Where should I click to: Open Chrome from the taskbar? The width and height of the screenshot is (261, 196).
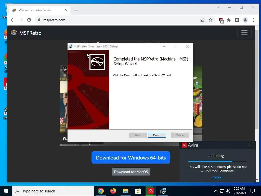coord(100,191)
